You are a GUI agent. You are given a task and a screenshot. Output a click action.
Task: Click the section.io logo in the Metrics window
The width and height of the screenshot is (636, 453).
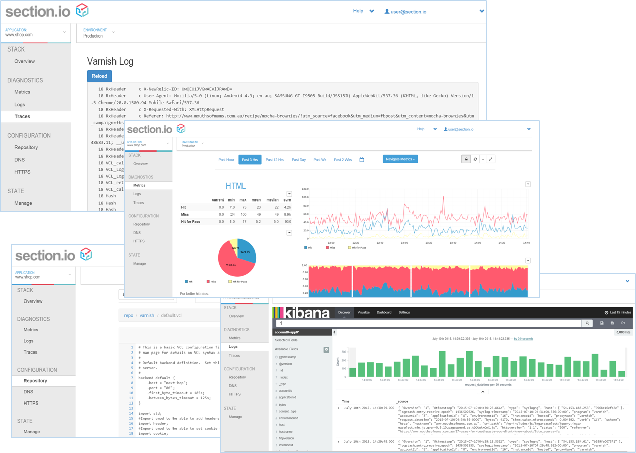(x=156, y=129)
